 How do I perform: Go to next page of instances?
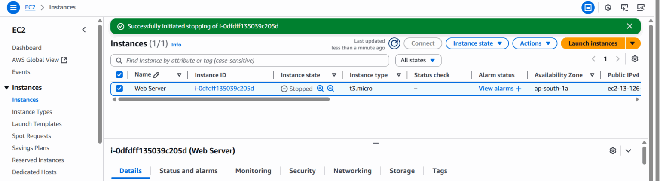pyautogui.click(x=617, y=59)
